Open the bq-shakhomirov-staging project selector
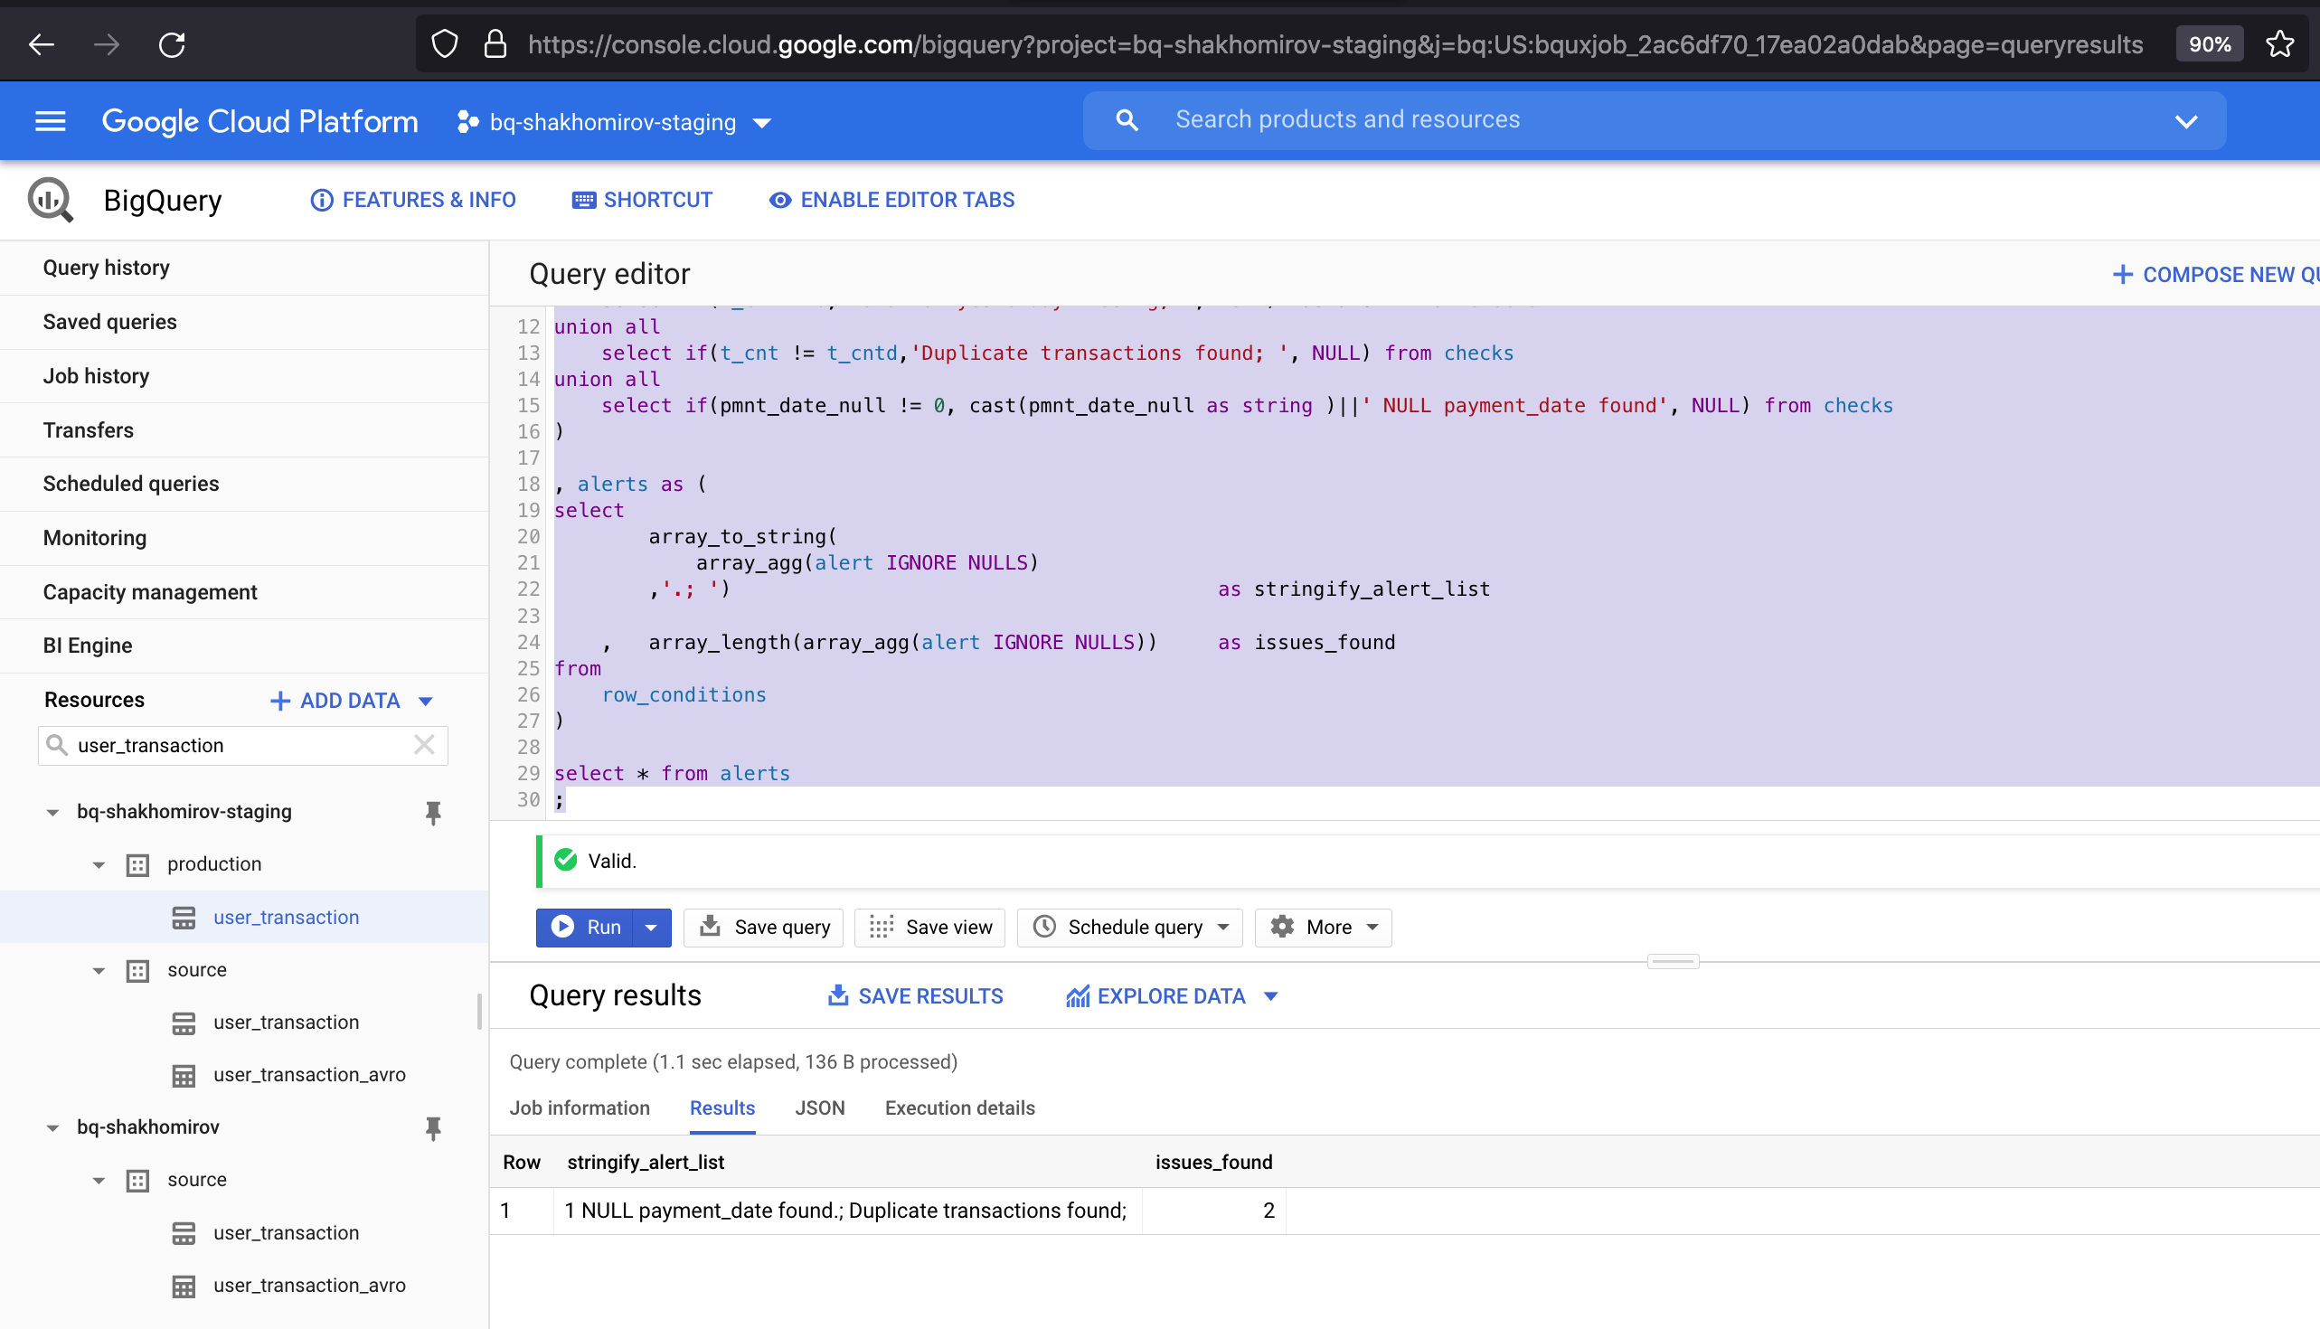This screenshot has width=2320, height=1329. tap(613, 121)
